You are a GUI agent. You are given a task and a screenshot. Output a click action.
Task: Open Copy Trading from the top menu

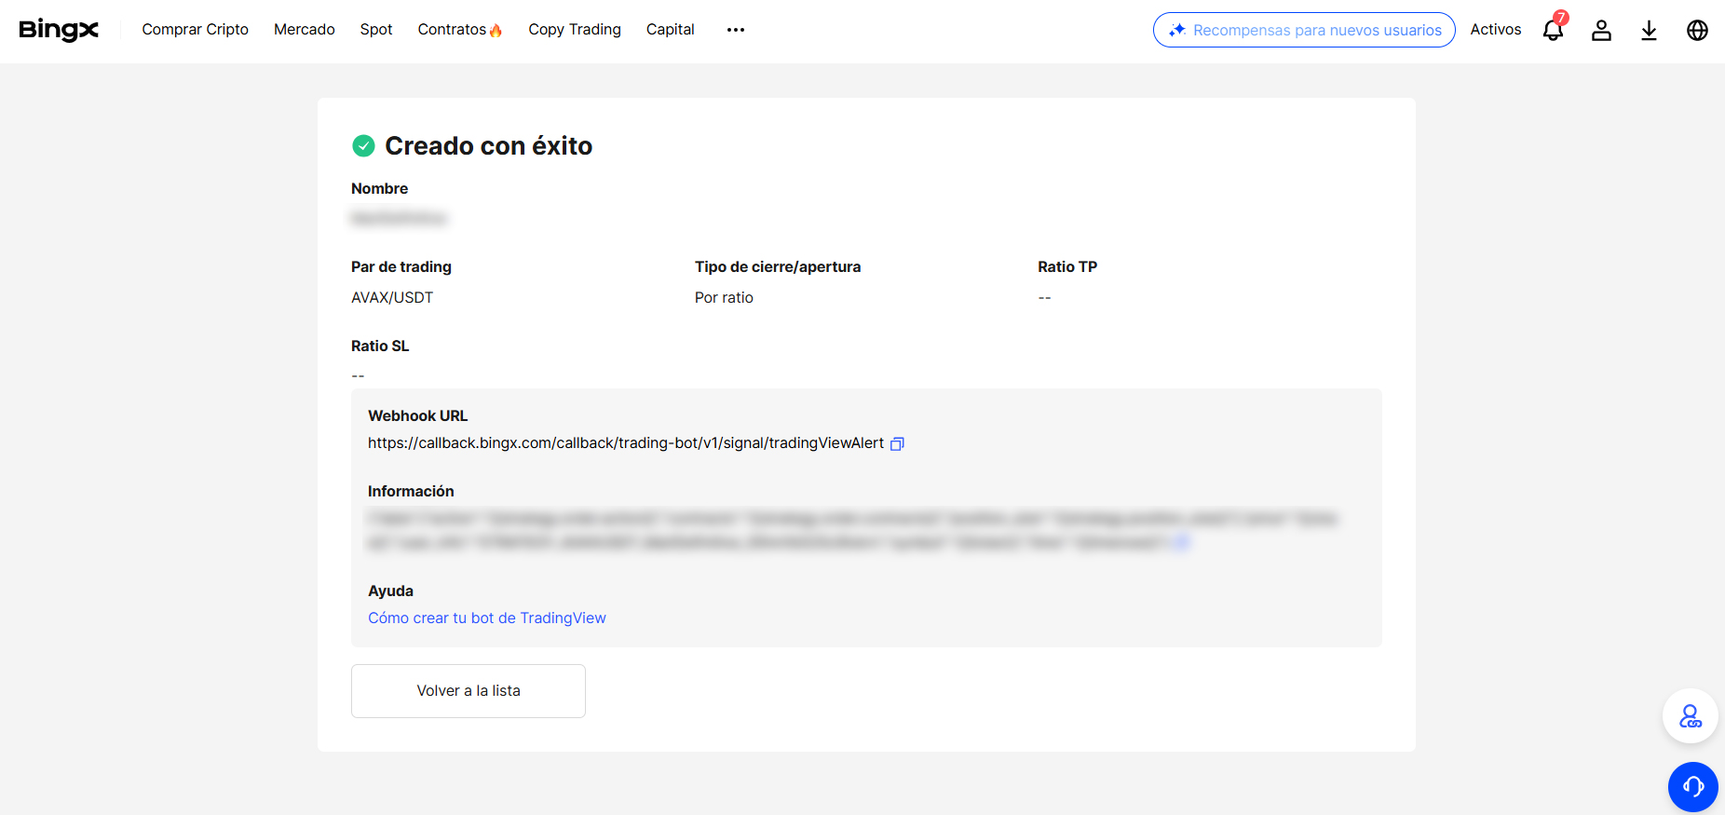tap(574, 30)
